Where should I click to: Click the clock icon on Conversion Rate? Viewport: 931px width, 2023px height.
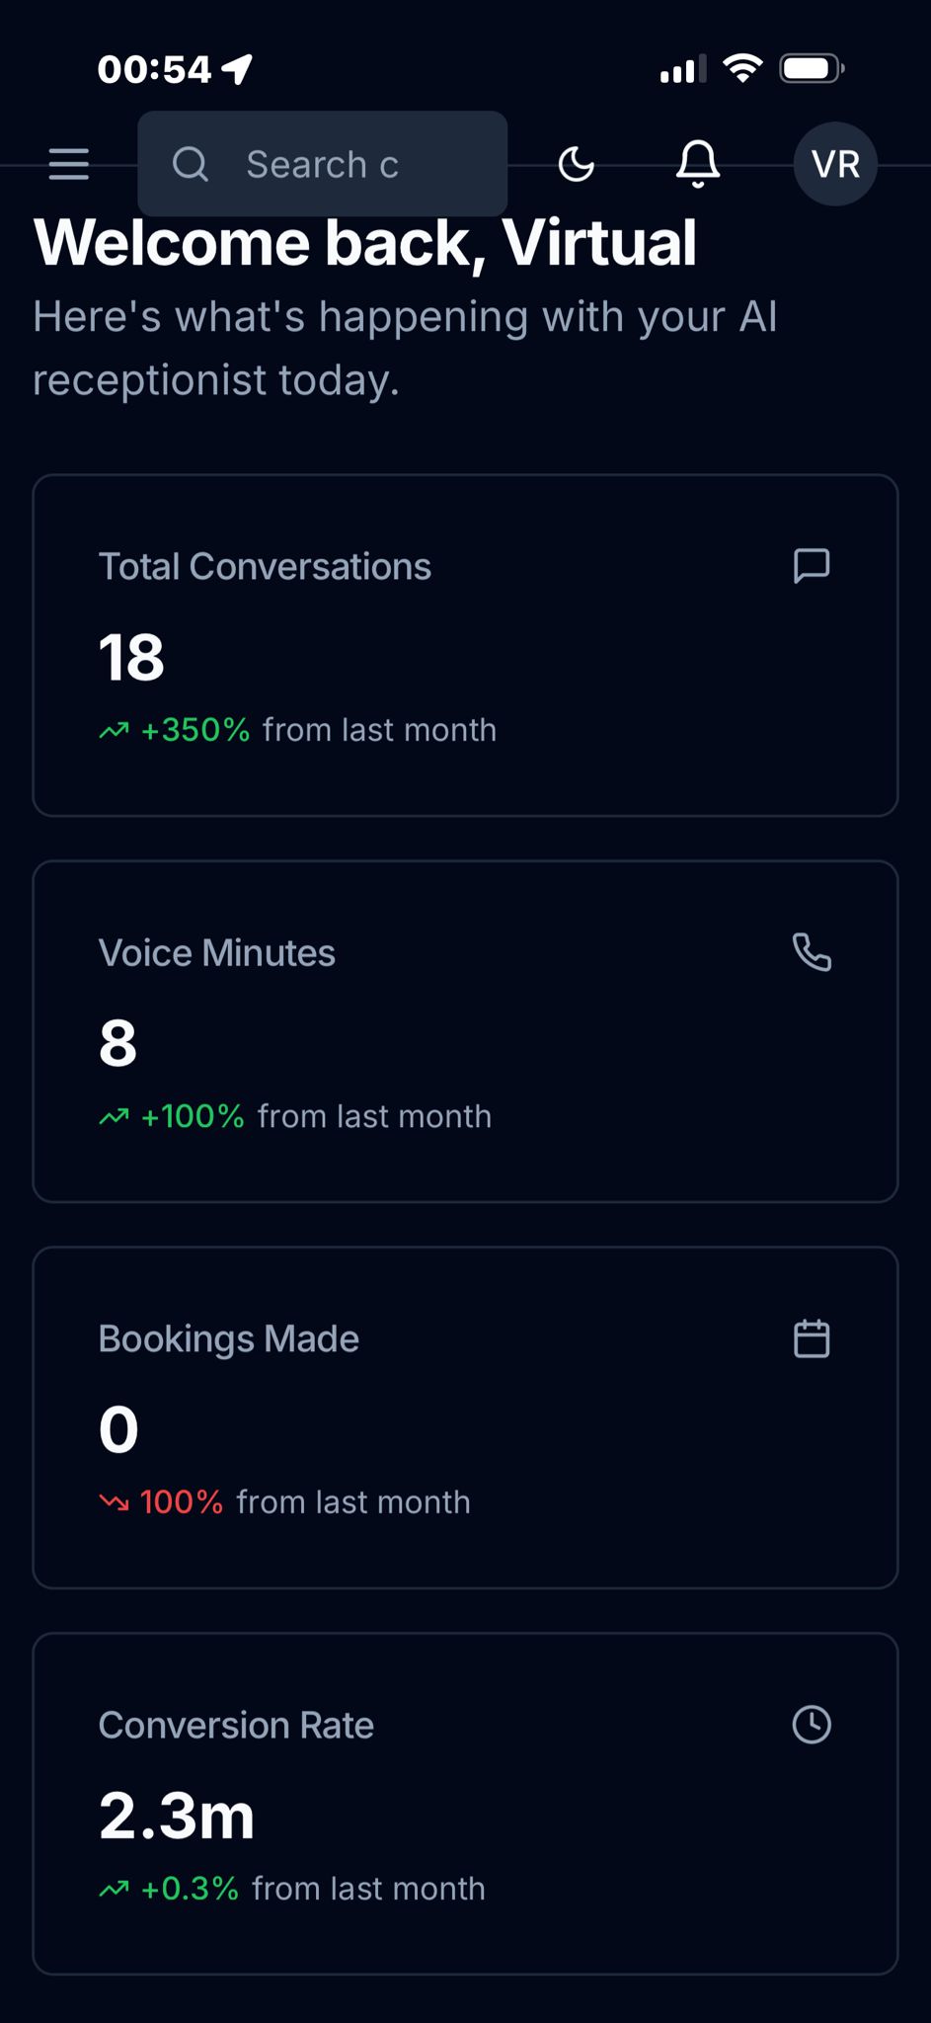pos(812,1725)
